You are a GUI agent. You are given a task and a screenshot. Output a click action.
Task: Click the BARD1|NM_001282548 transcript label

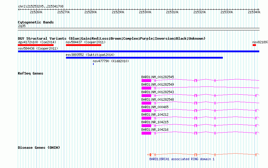click(157, 99)
